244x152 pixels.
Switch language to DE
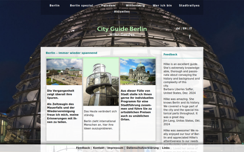[x=178, y=28]
